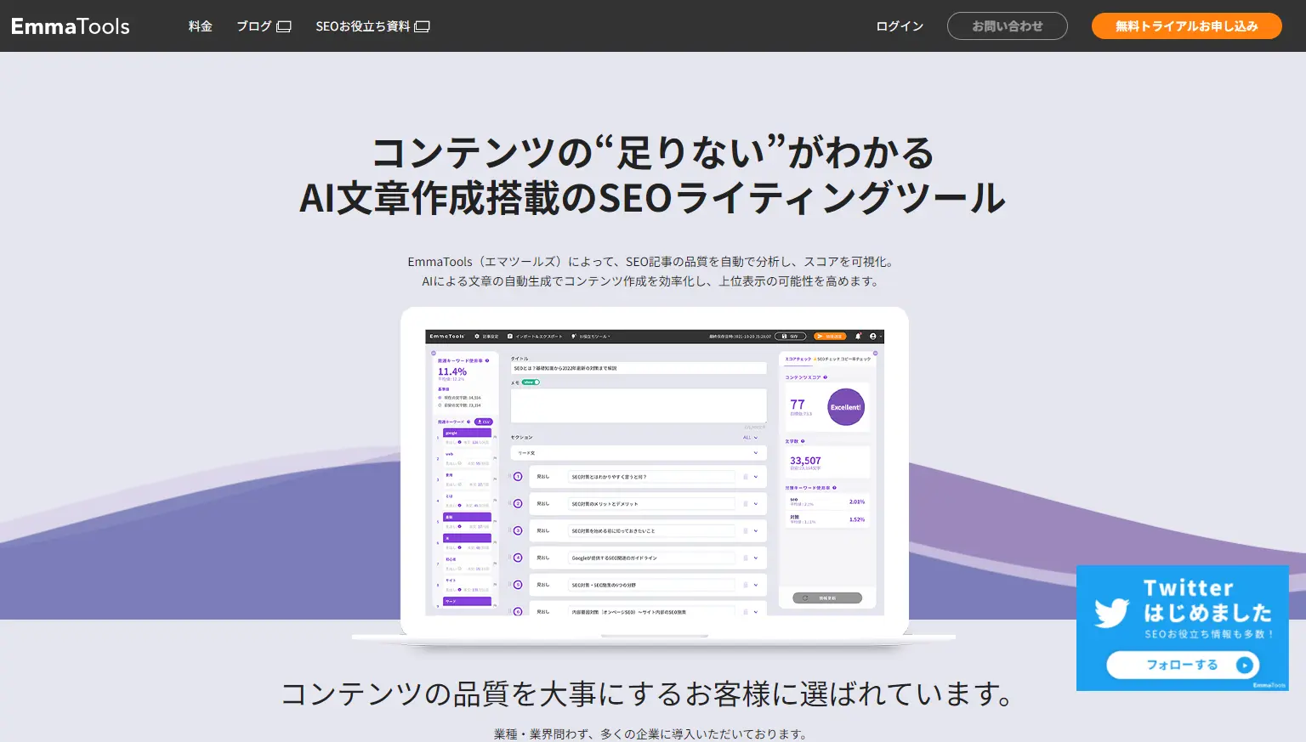Click the Excellent score progress circle
This screenshot has width=1306, height=742.
pyautogui.click(x=845, y=407)
